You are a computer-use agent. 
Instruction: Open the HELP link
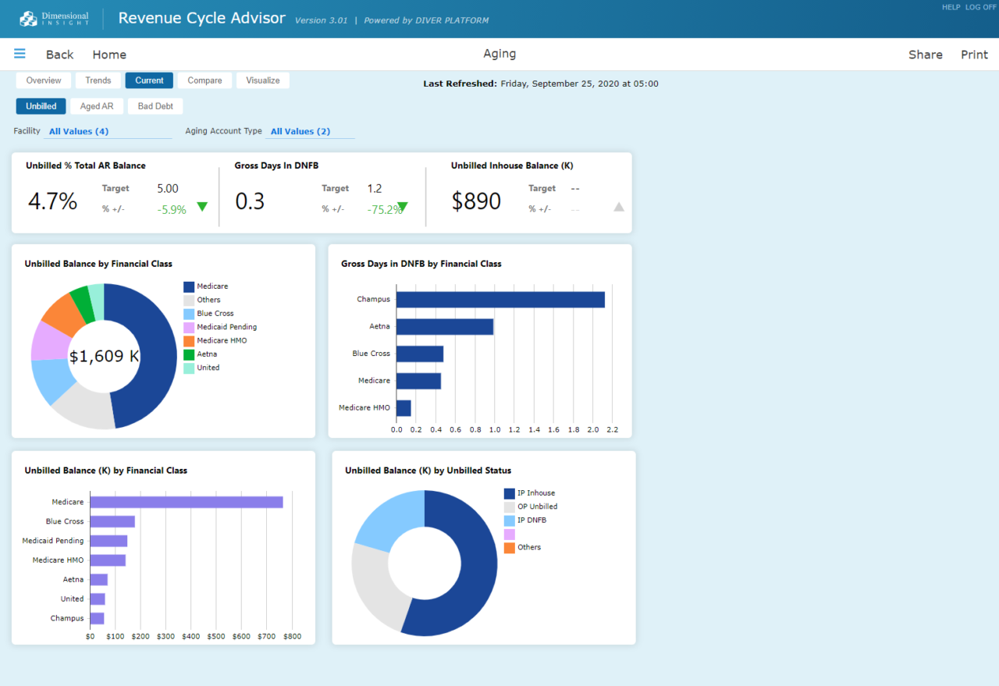point(951,7)
